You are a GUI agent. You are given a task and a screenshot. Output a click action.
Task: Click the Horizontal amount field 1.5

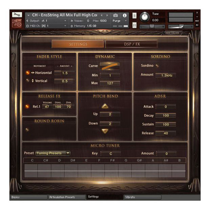coord(64,73)
